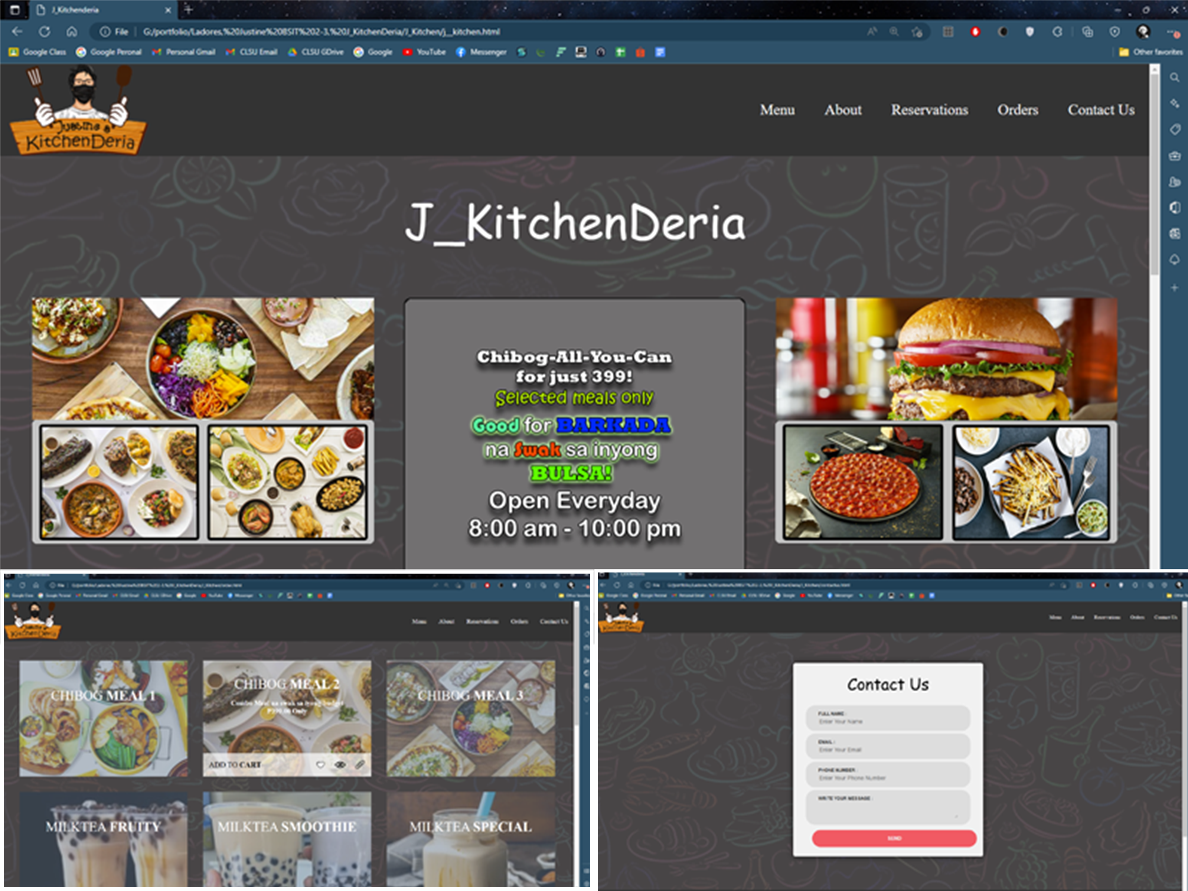The width and height of the screenshot is (1188, 891).
Task: Click the zoom magnifier in the address bar
Action: (894, 32)
